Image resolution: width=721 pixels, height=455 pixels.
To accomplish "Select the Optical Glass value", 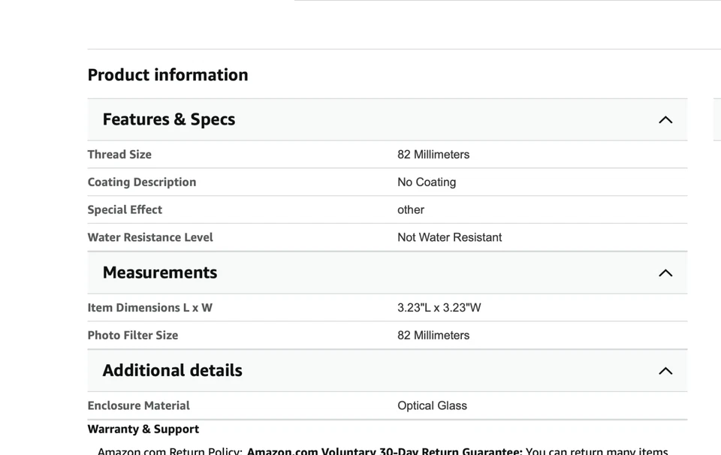I will pos(432,406).
